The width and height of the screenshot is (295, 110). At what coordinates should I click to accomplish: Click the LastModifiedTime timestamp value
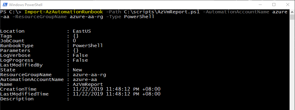[x=116, y=94]
